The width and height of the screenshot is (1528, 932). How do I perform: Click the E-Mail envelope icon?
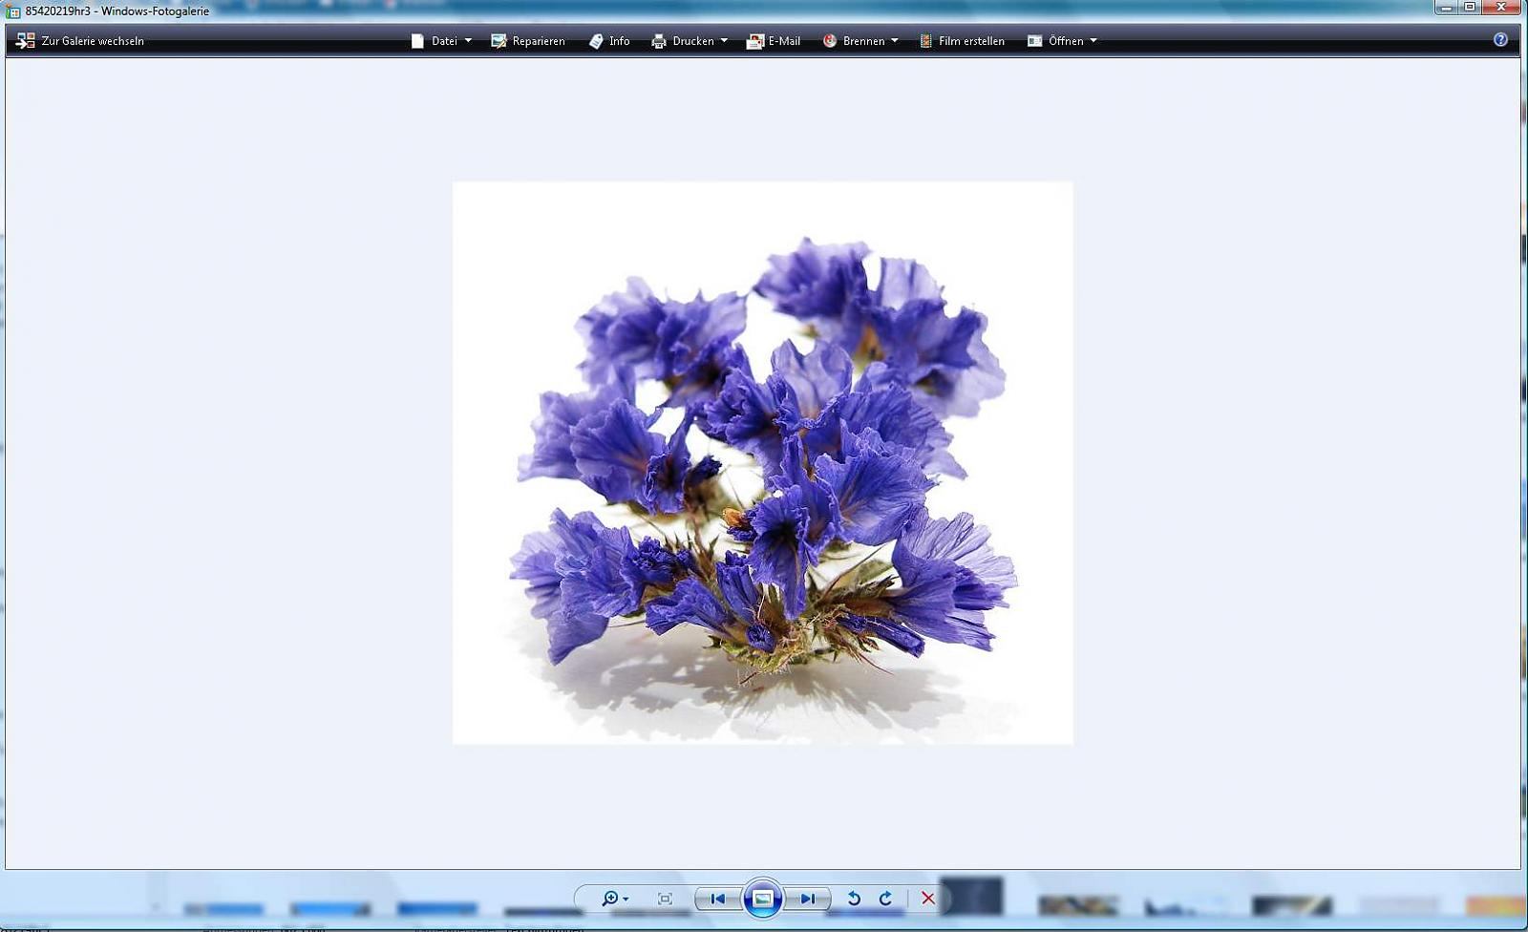click(x=754, y=41)
